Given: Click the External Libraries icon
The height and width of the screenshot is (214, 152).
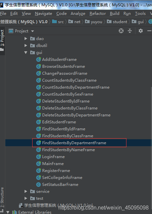Looking at the screenshot, I should point(15,212).
